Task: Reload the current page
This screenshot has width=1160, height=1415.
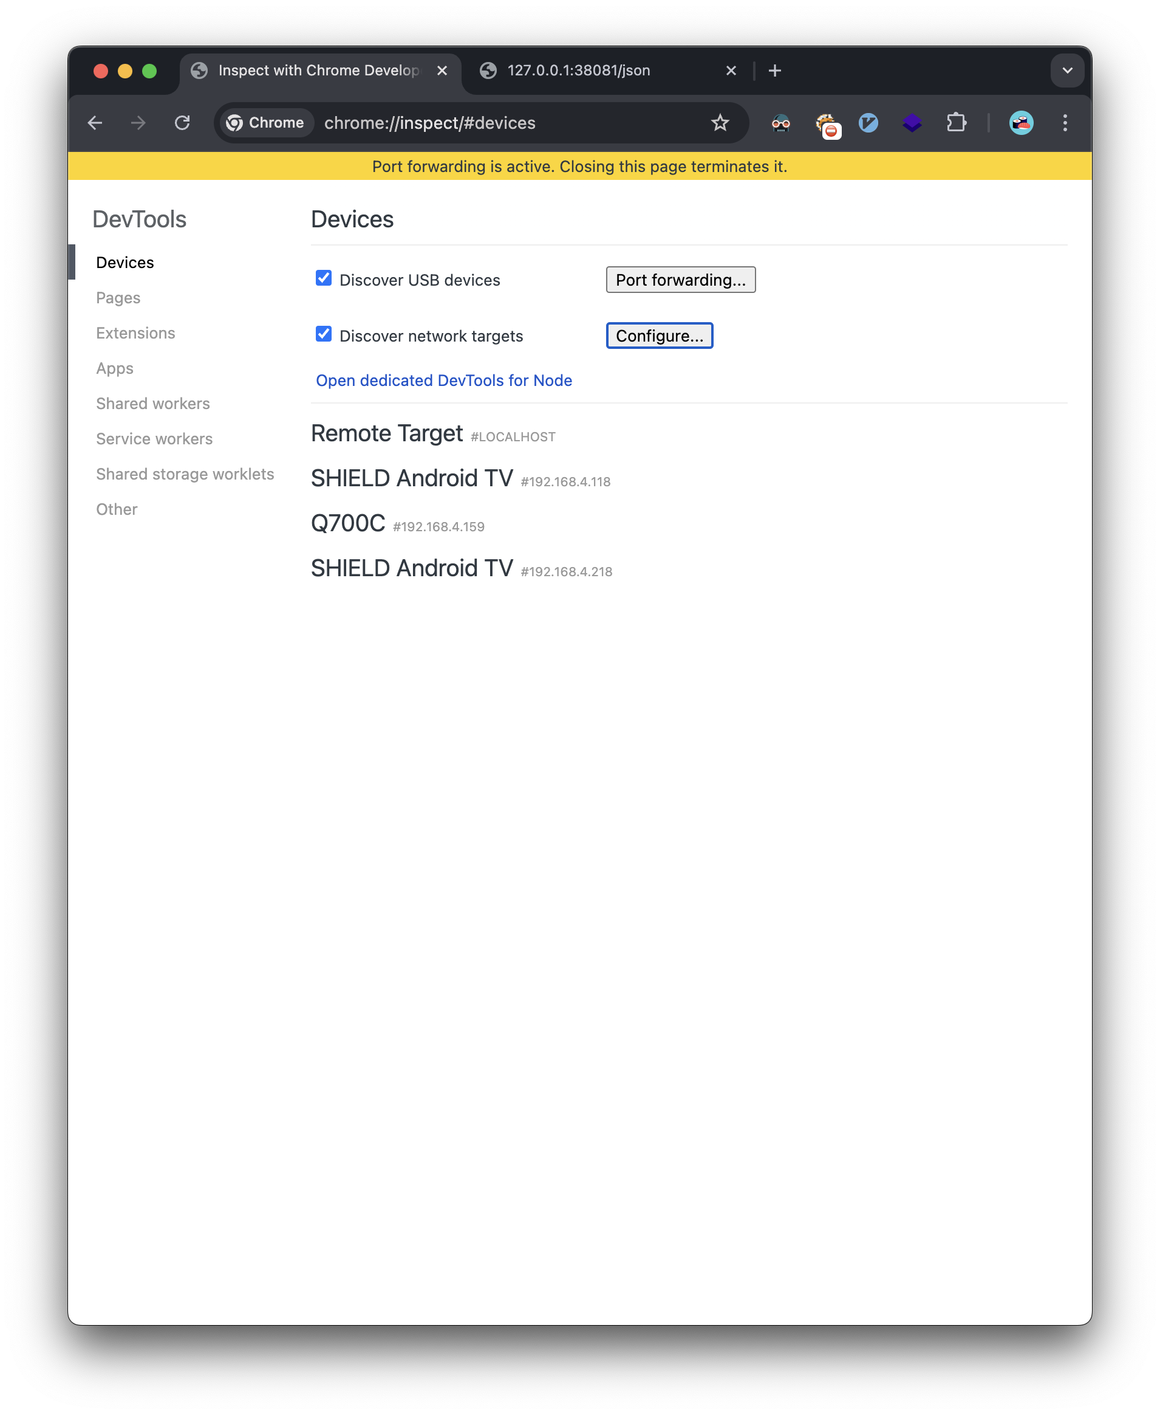Action: click(x=182, y=122)
